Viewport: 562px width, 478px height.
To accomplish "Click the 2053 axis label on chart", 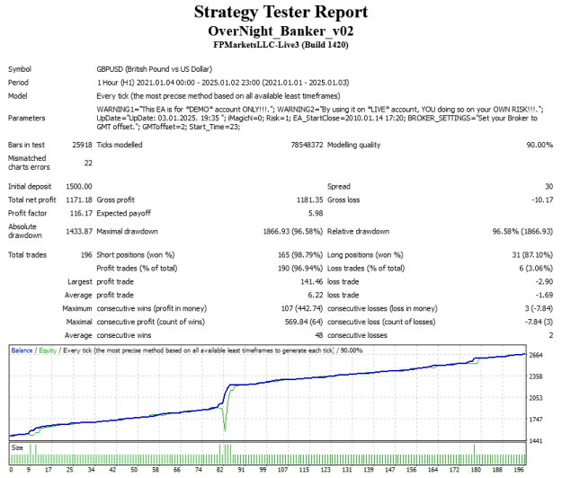I will pyautogui.click(x=536, y=398).
